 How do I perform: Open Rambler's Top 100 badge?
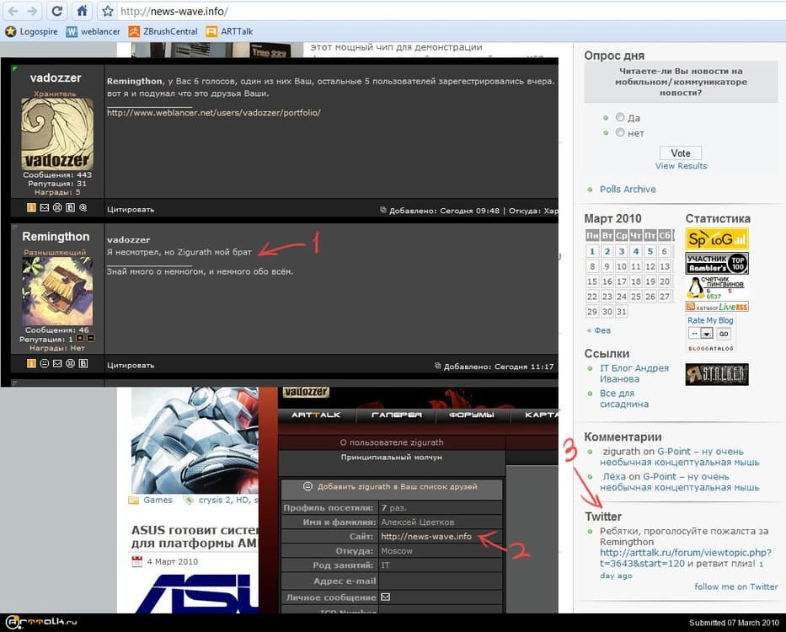[716, 263]
